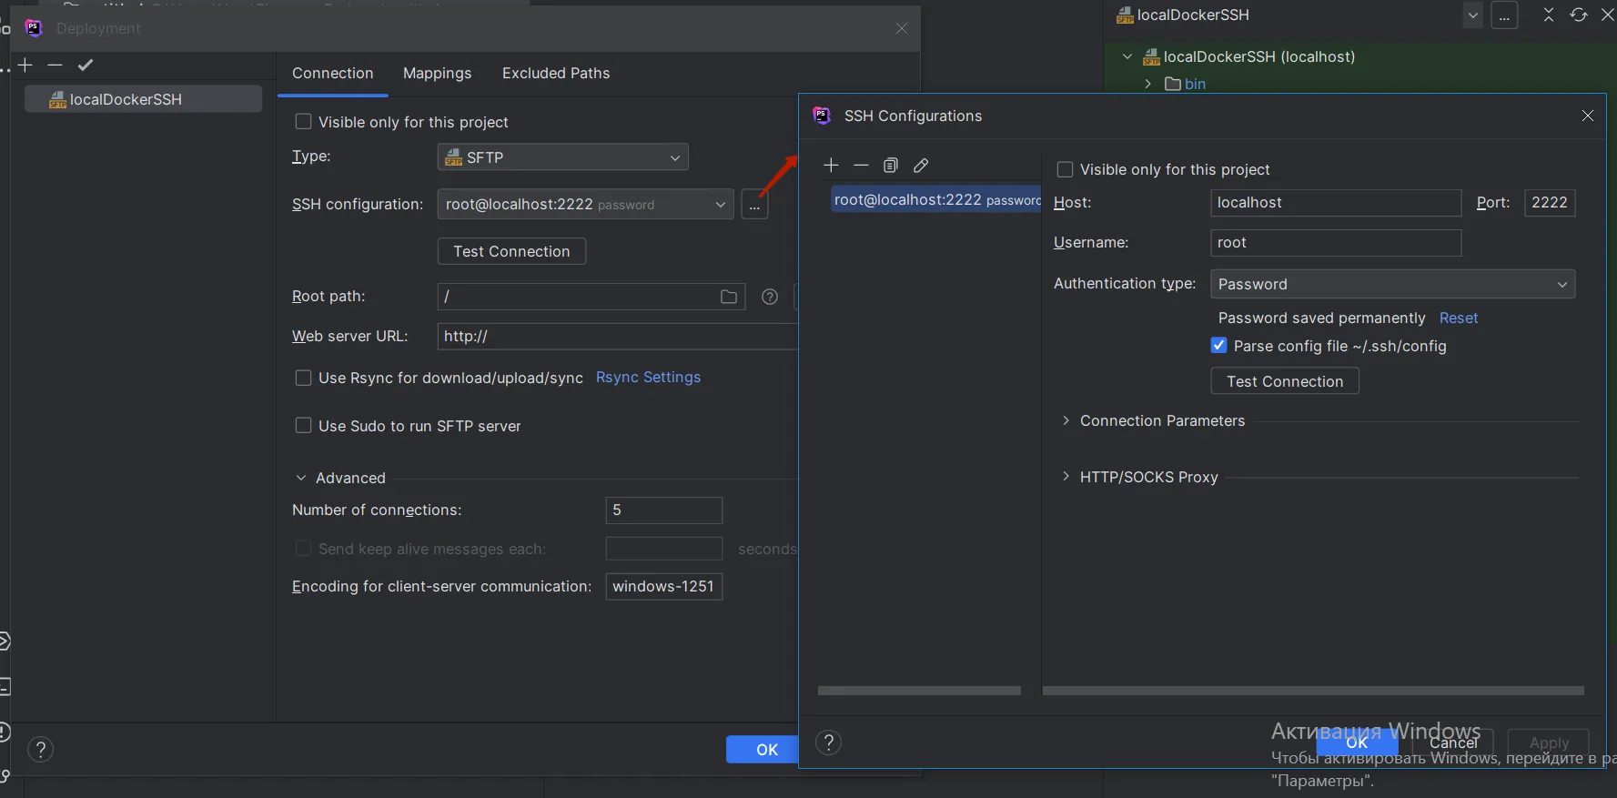
Task: Add a new server in Deployment dialog
Action: (x=25, y=65)
